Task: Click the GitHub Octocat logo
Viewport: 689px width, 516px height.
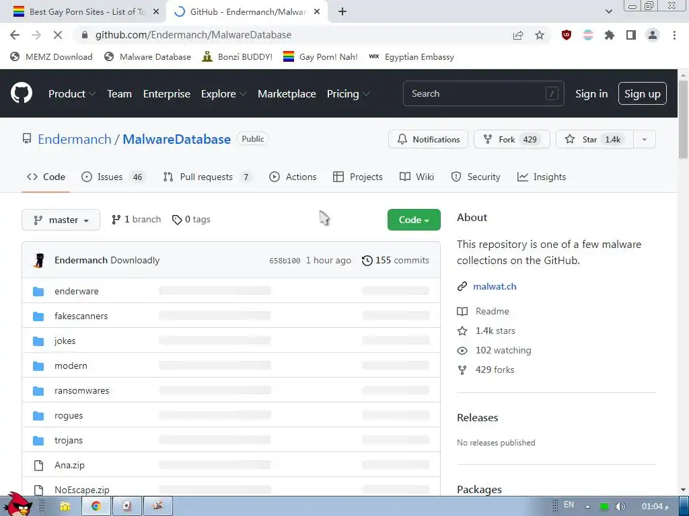Action: point(22,93)
